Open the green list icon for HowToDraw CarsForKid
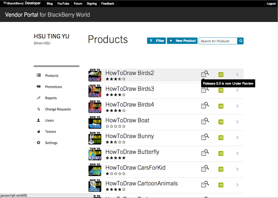 (x=221, y=169)
